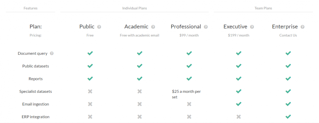The height and width of the screenshot is (123, 319).
Task: Click the Specialist datasets feature label
Action: [36, 92]
